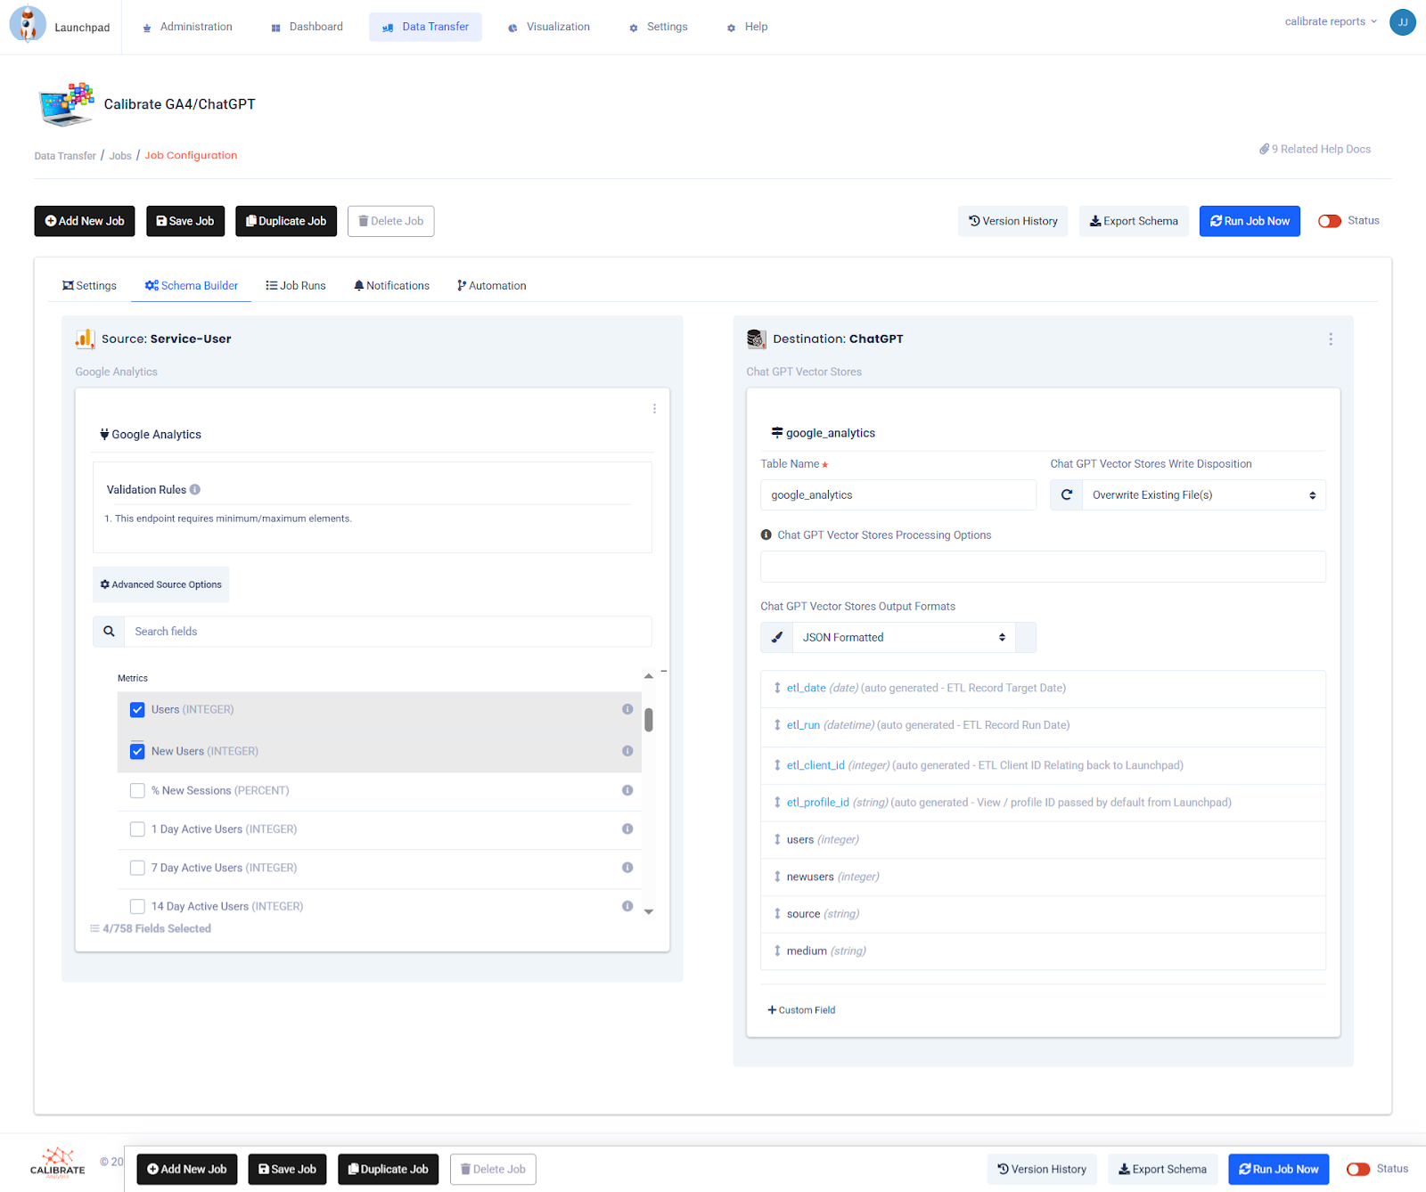Click the info icon beside Validation Rules
Image resolution: width=1426 pixels, height=1192 pixels.
click(195, 489)
